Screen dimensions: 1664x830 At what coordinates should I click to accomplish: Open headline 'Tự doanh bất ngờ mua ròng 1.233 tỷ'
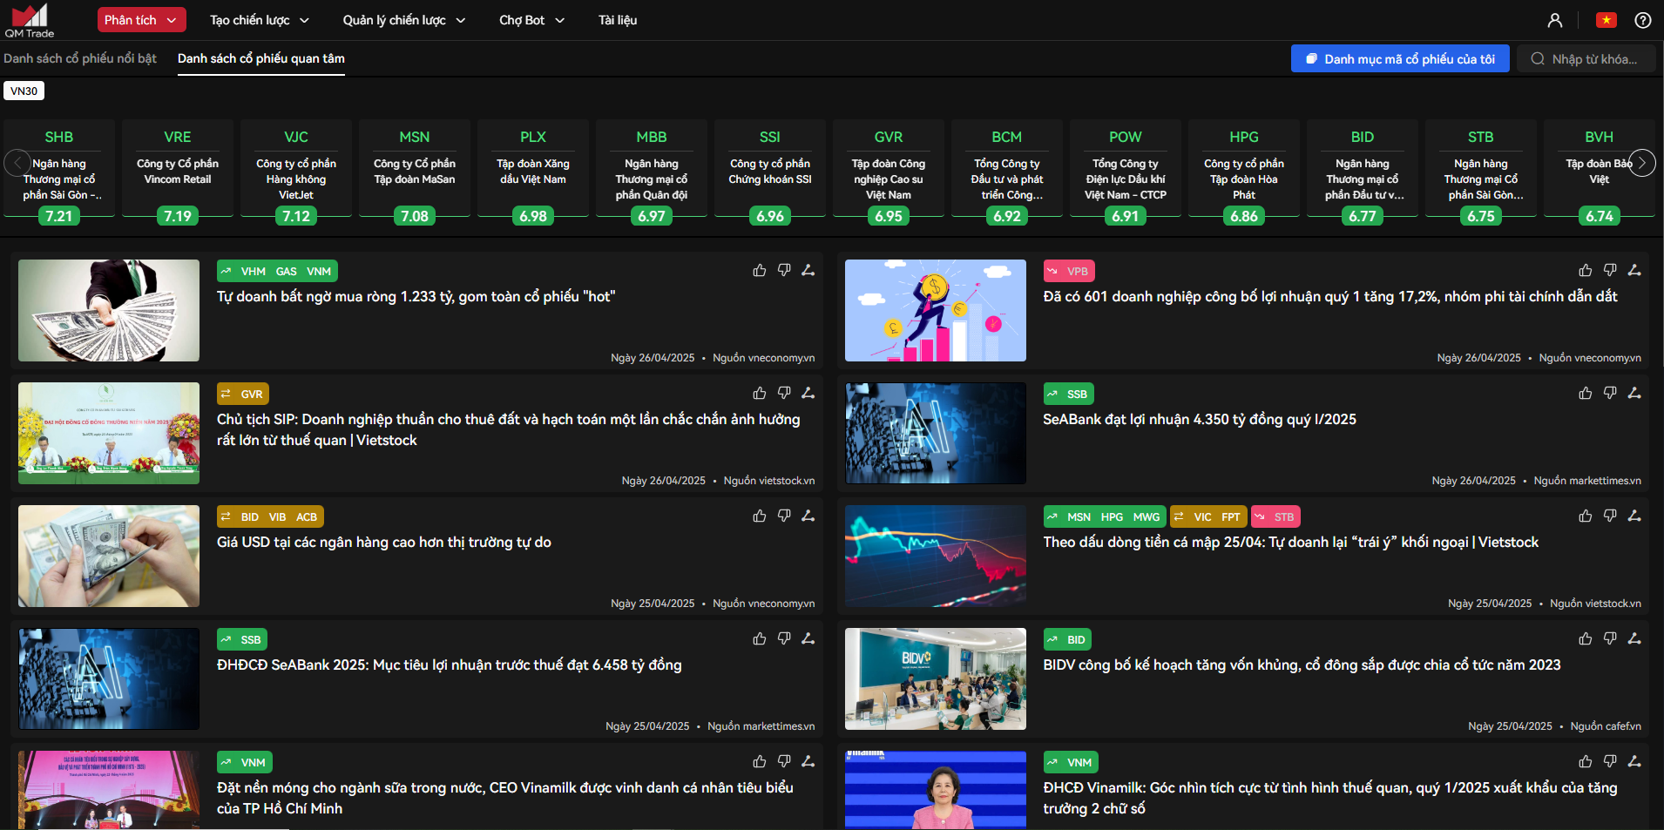(416, 296)
